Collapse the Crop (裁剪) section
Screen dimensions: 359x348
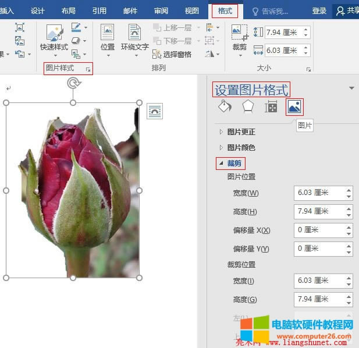(234, 164)
